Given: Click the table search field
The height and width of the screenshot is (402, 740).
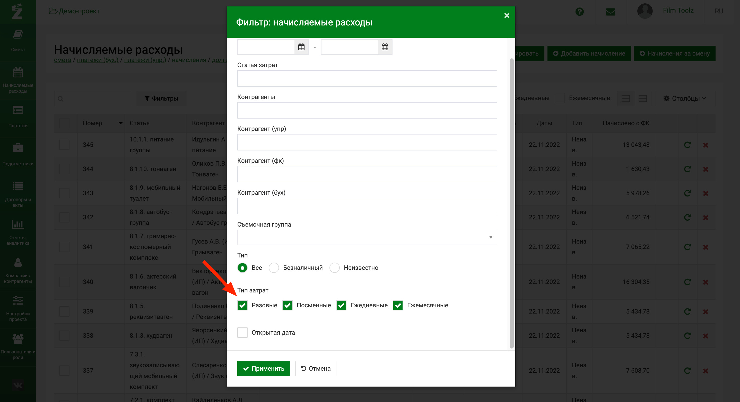Looking at the screenshot, I should (92, 99).
